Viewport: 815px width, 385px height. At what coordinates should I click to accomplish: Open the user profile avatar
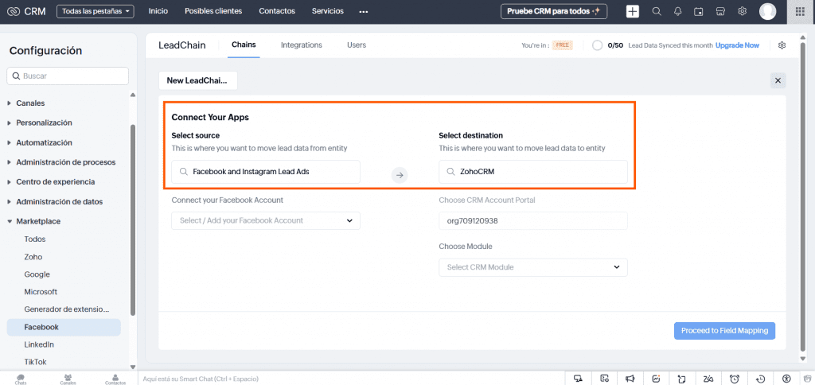click(x=768, y=11)
